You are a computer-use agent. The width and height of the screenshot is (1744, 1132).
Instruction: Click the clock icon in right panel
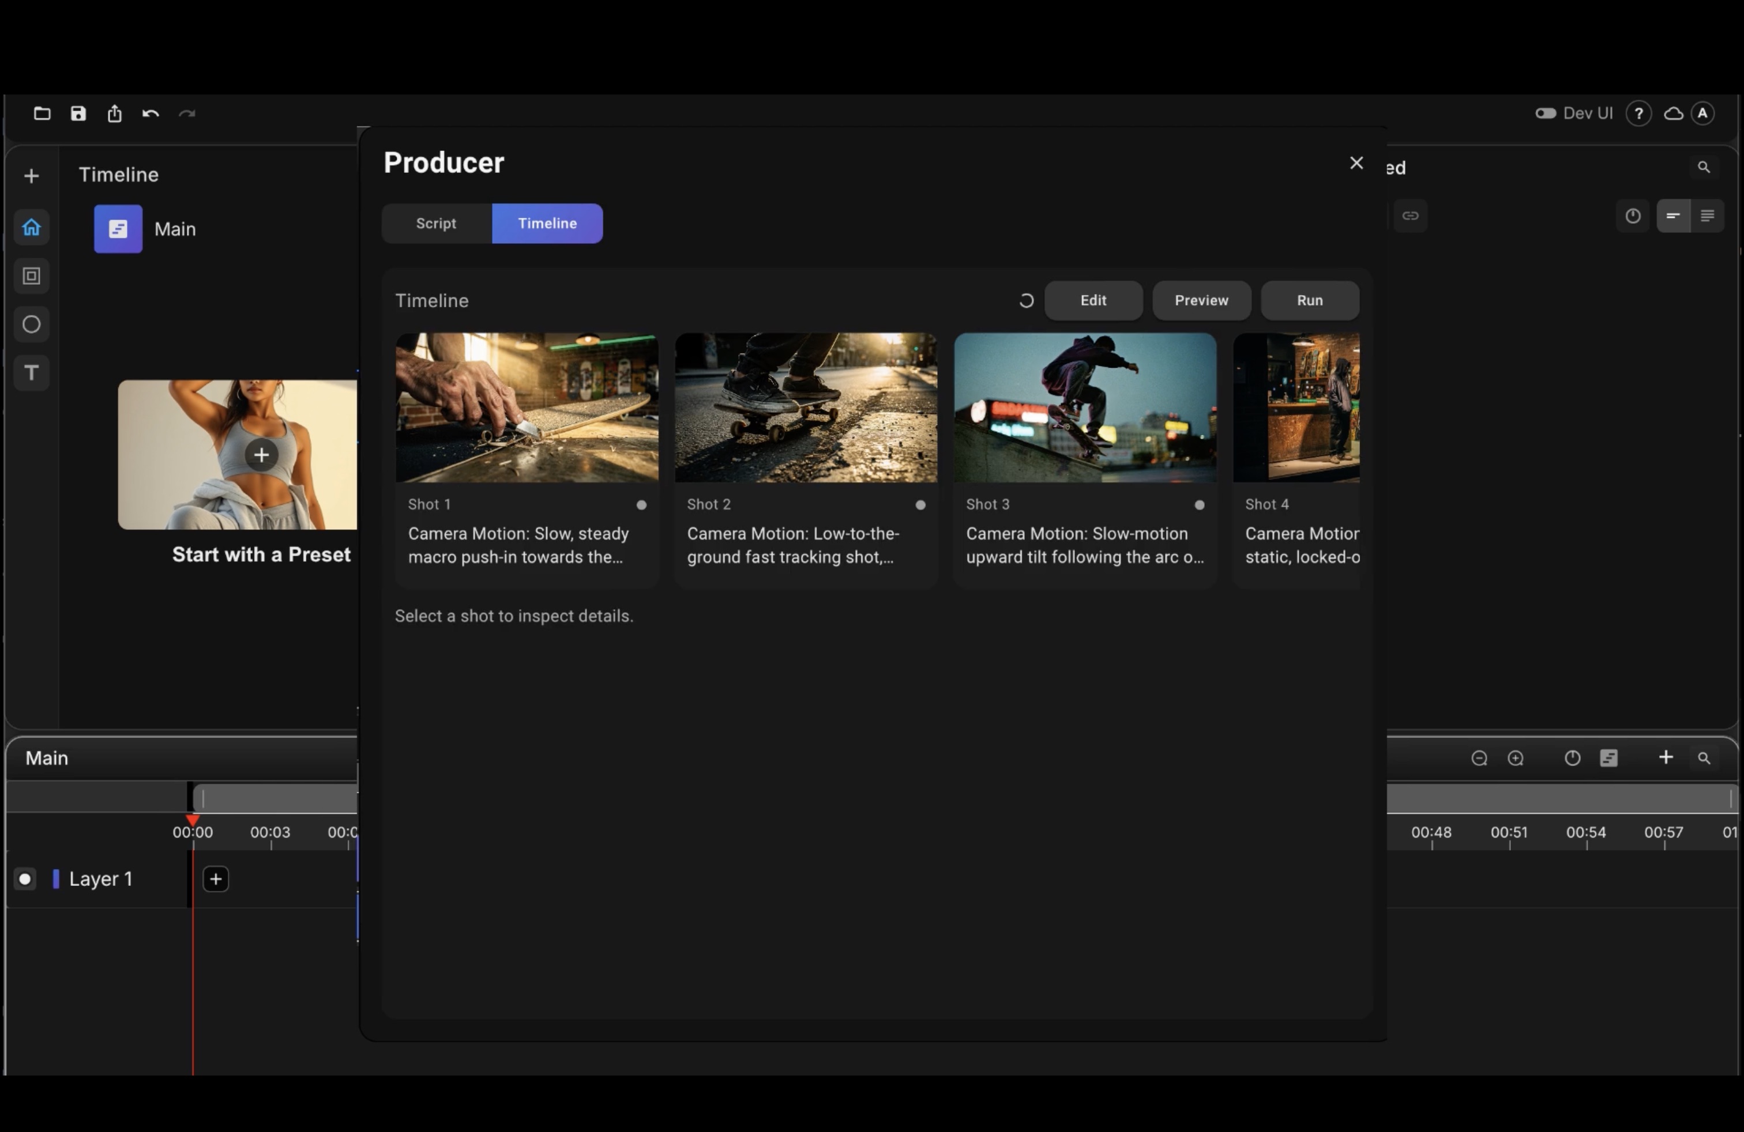coord(1633,216)
